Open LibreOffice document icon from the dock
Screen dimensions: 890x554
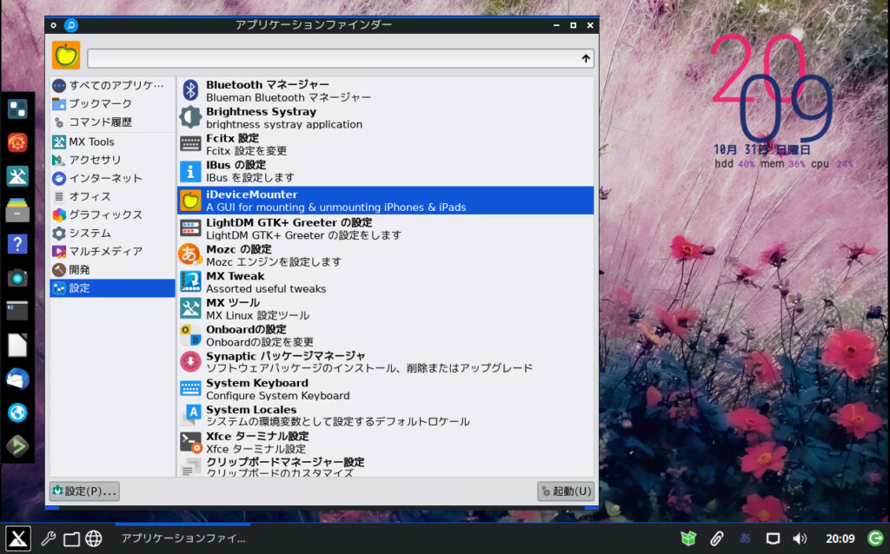pyautogui.click(x=17, y=345)
